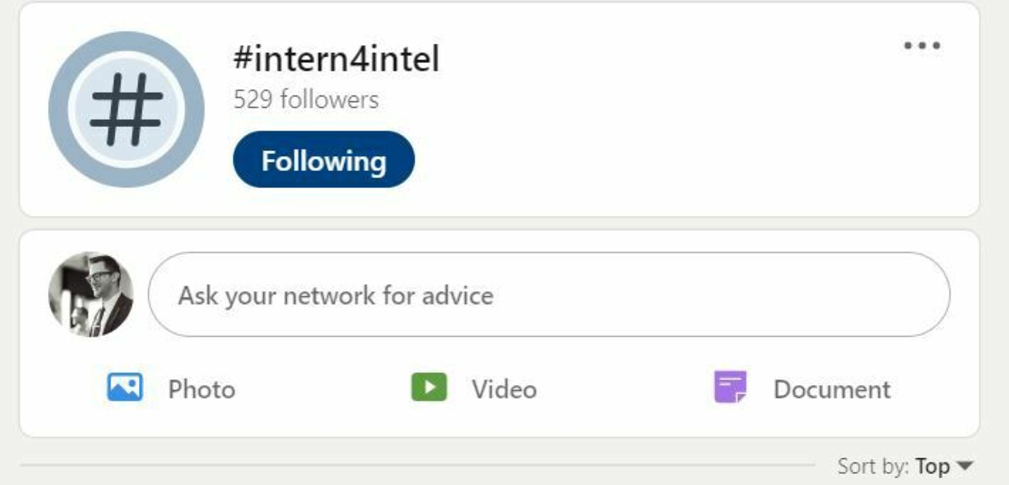Click the outer ring of hashtag badge
The height and width of the screenshot is (485, 1009).
point(58,109)
